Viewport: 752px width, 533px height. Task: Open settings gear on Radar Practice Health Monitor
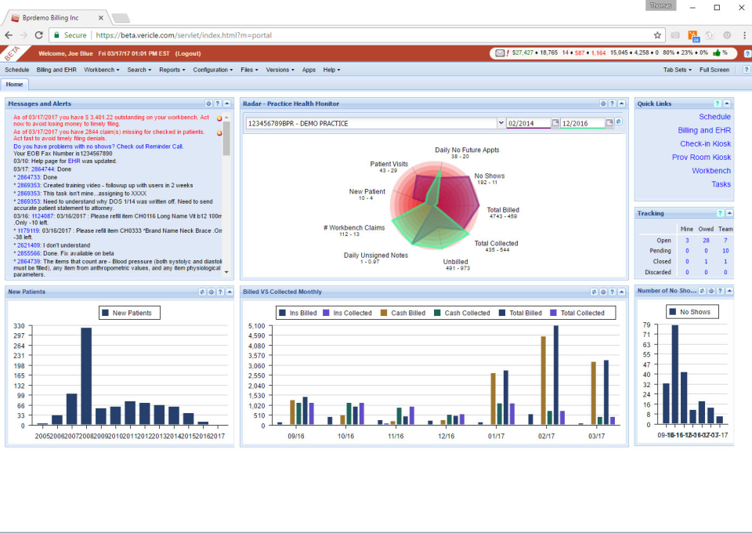point(603,103)
